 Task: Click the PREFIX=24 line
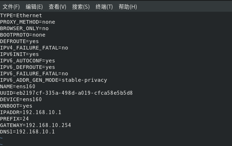[14, 119]
